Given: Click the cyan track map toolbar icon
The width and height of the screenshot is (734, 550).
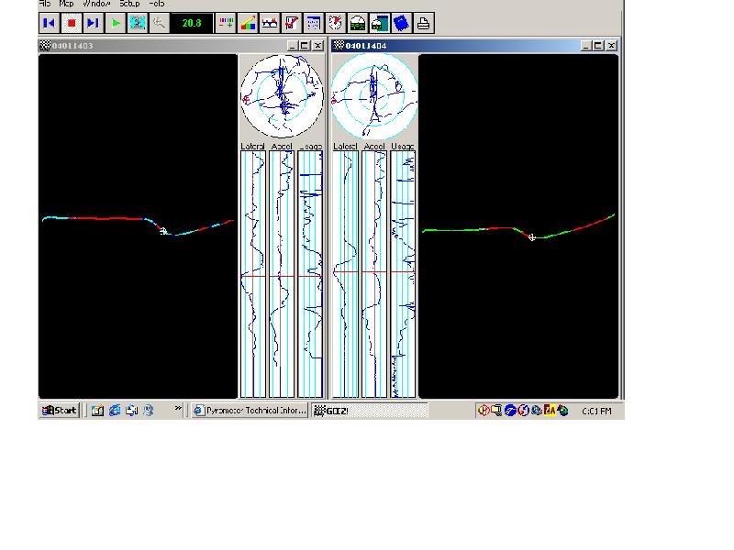Looking at the screenshot, I should point(138,23).
